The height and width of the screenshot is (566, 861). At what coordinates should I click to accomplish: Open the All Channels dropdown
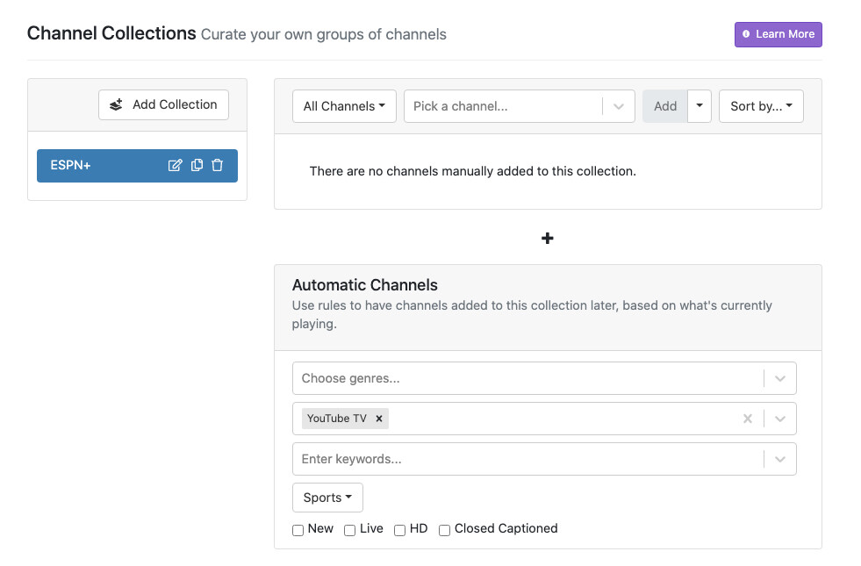[x=344, y=106]
